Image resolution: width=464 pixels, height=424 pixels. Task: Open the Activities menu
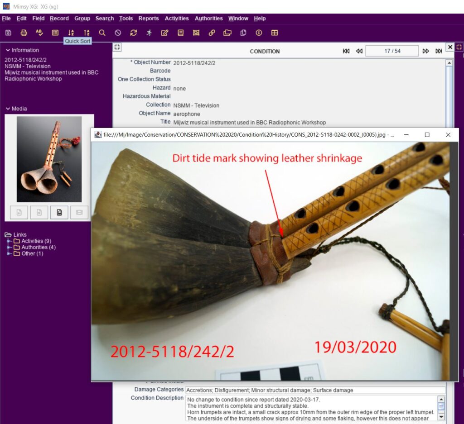click(177, 18)
